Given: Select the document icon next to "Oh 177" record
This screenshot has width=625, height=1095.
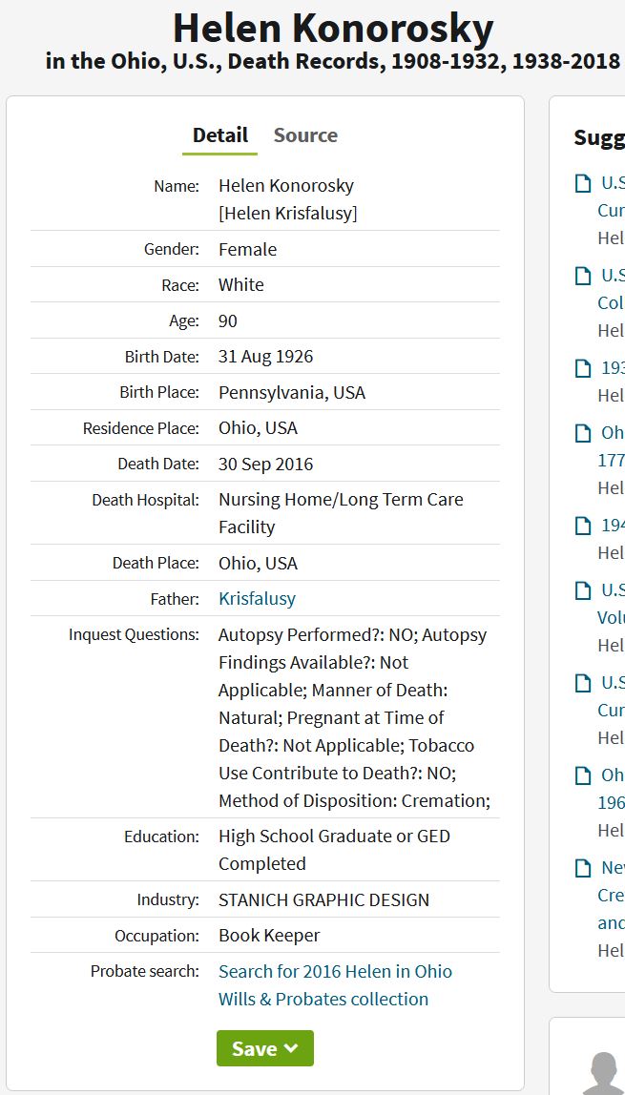Looking at the screenshot, I should [582, 433].
